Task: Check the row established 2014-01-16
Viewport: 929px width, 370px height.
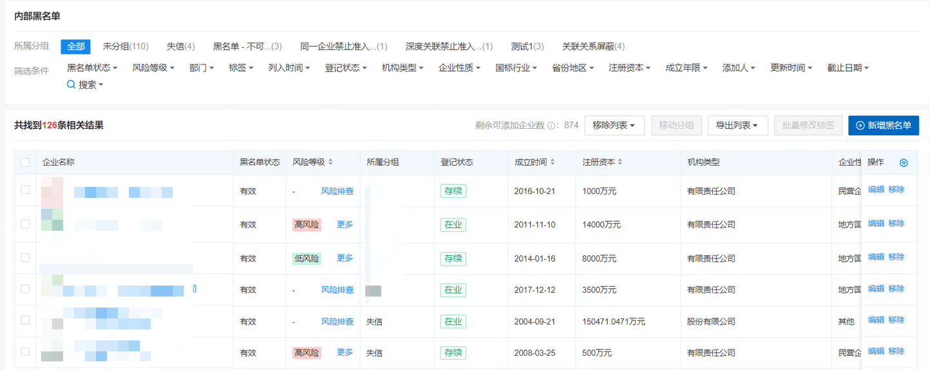Action: (x=25, y=257)
